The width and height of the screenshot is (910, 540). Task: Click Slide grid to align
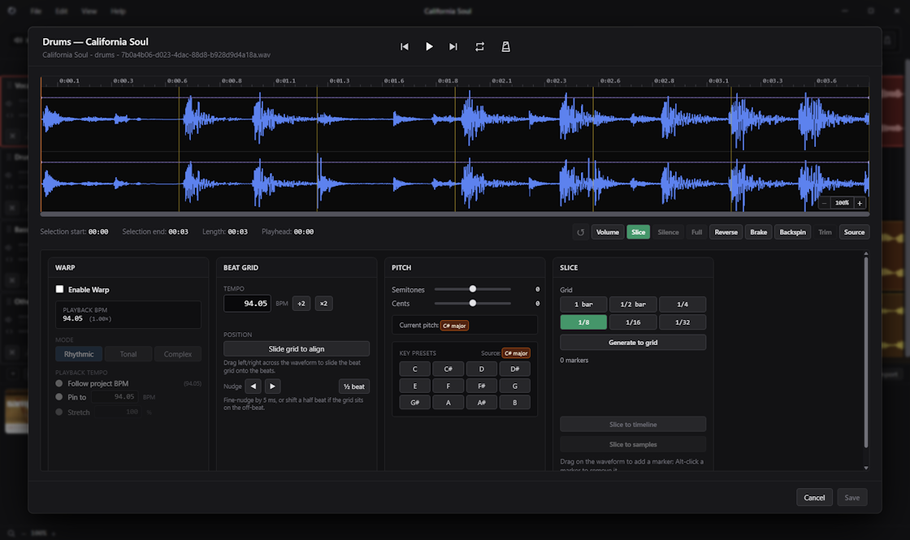297,348
